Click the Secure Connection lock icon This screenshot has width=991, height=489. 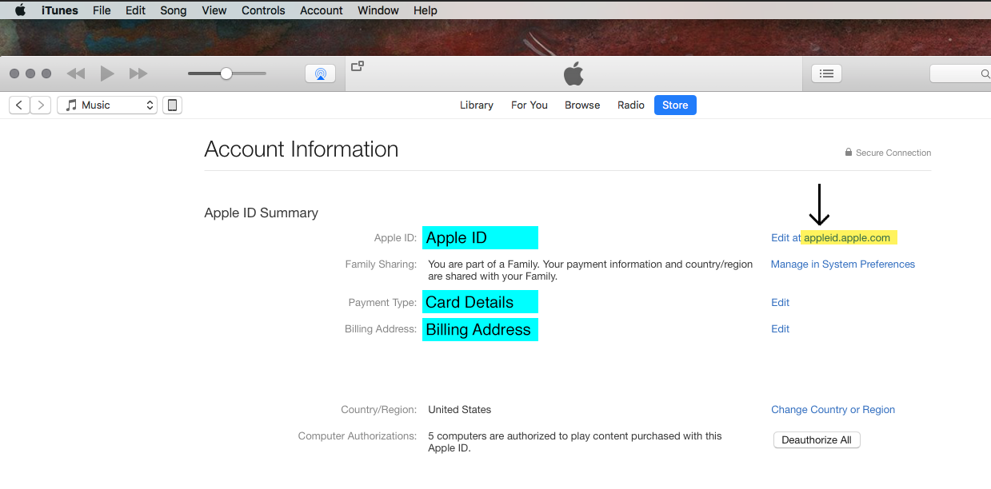[x=849, y=153]
